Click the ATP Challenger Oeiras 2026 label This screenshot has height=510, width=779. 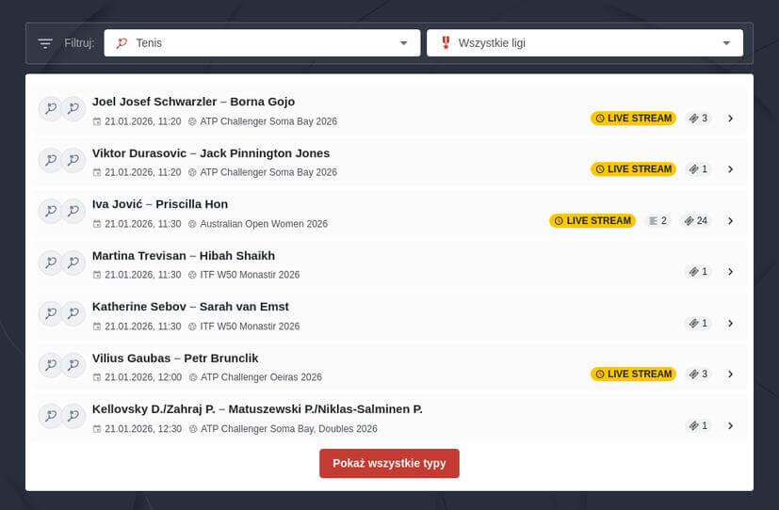(261, 377)
